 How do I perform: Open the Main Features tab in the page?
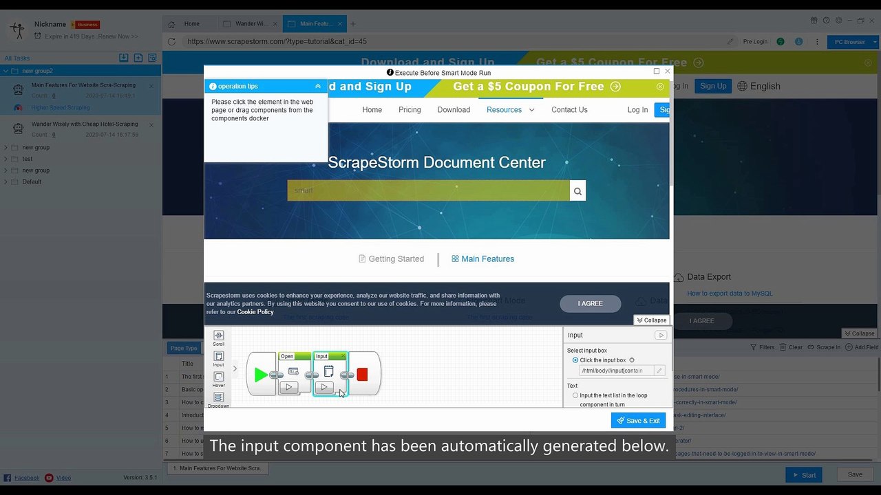pyautogui.click(x=482, y=259)
